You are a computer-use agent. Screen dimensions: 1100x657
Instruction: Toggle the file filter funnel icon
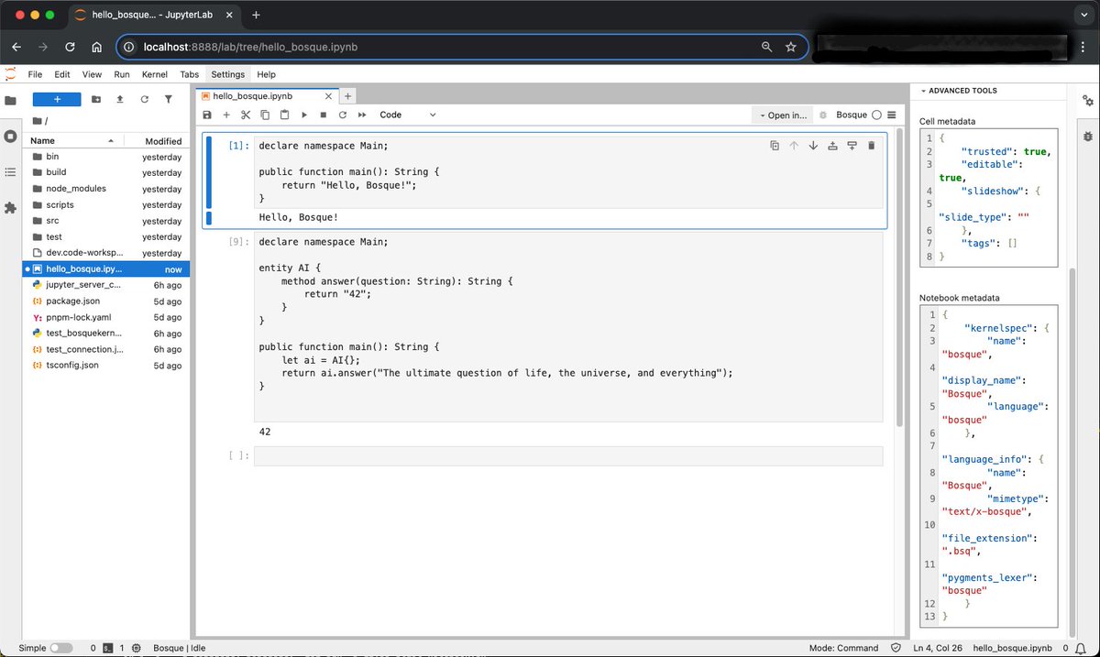pyautogui.click(x=168, y=99)
